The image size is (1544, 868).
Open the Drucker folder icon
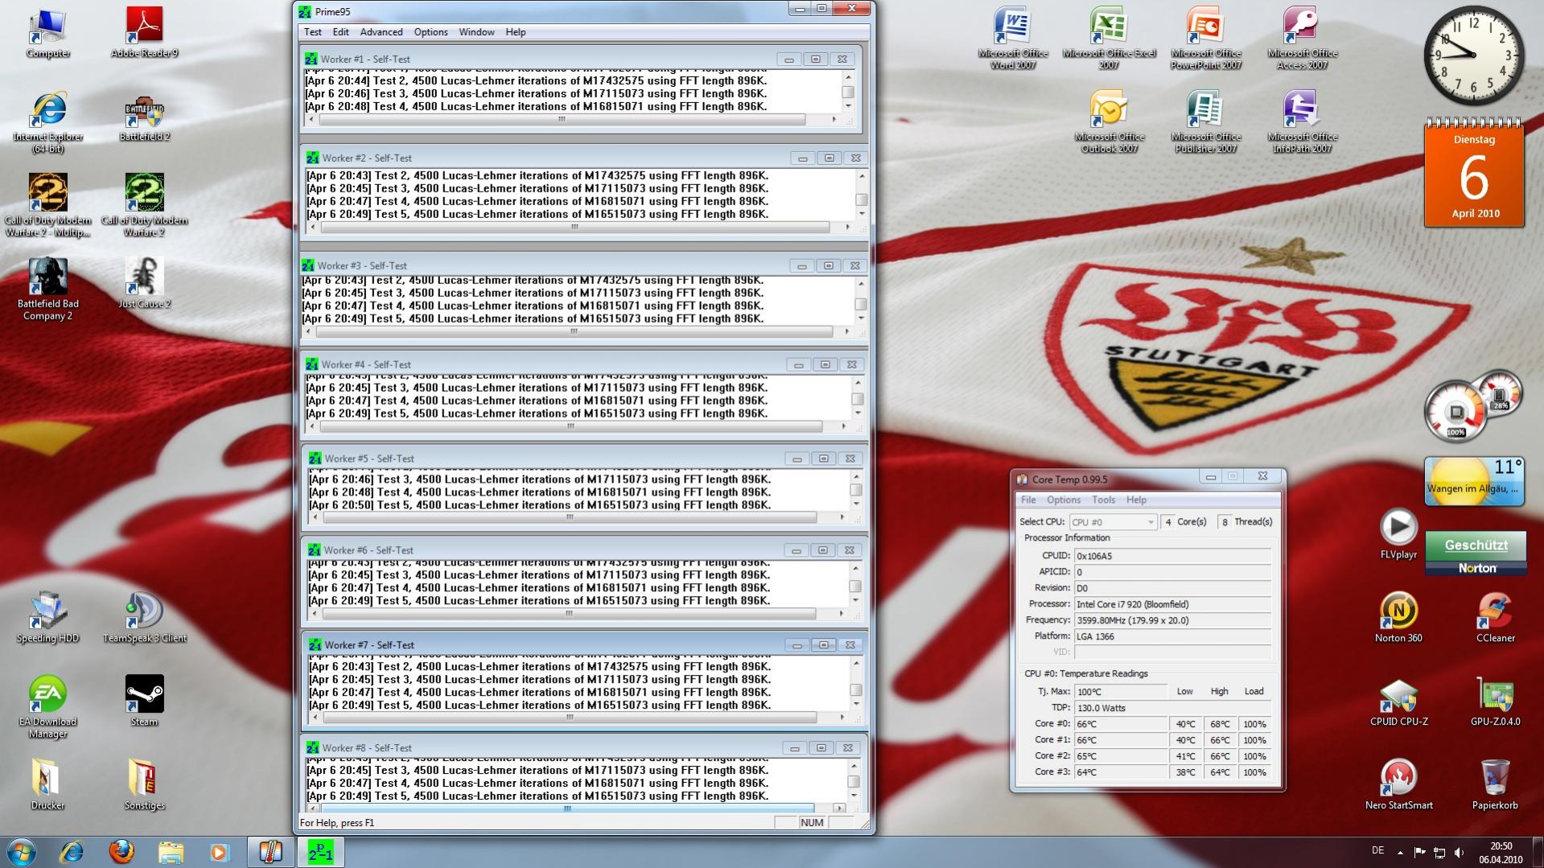point(47,784)
